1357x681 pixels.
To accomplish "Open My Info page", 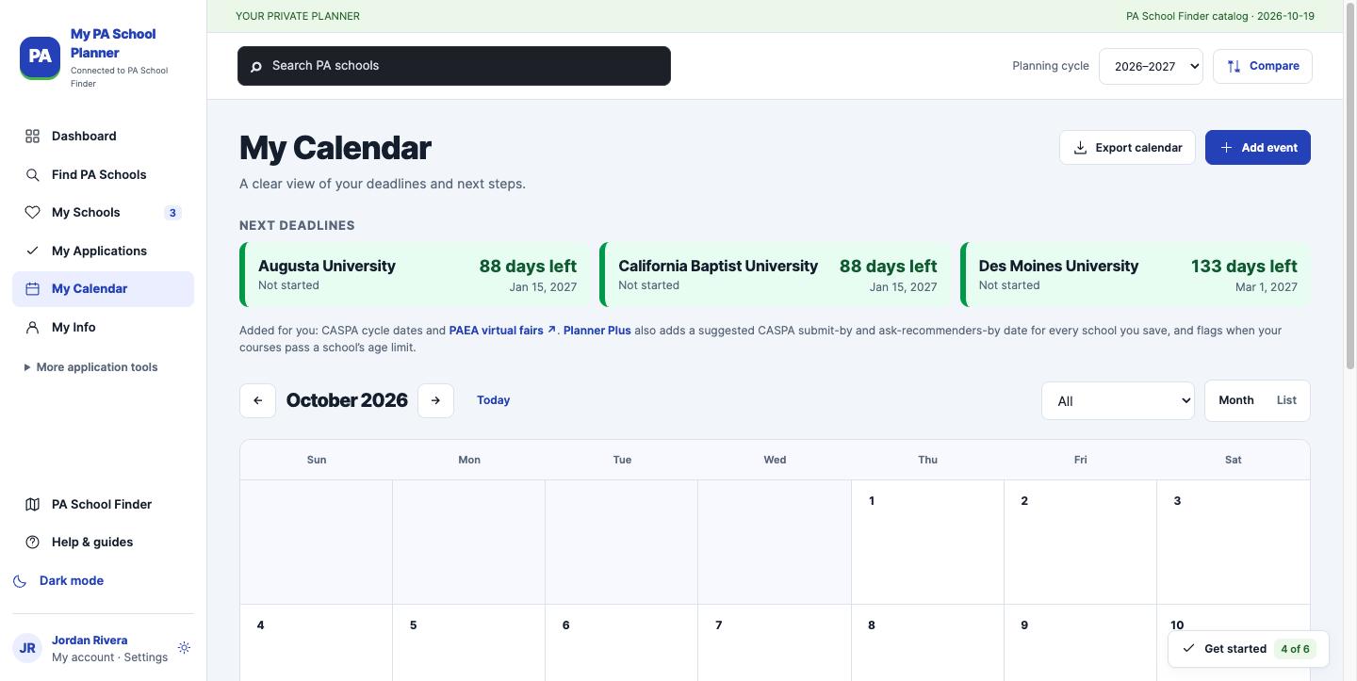I will pyautogui.click(x=103, y=328).
